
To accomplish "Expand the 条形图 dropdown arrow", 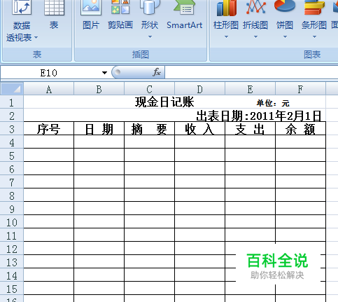I will click(314, 37).
